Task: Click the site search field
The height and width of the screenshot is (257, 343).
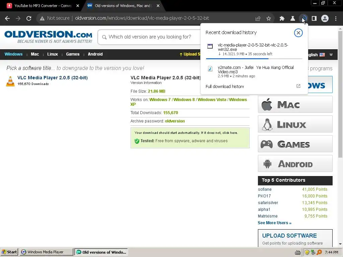Action: click(x=150, y=37)
